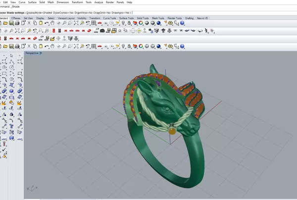Select the blue Box solid tool

click(11, 91)
